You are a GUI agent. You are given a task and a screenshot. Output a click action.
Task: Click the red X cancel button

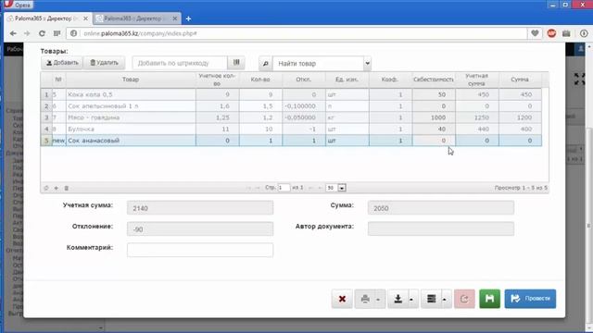[x=342, y=299]
